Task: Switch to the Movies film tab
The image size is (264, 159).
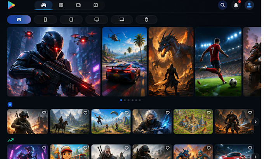Action: 78,5
